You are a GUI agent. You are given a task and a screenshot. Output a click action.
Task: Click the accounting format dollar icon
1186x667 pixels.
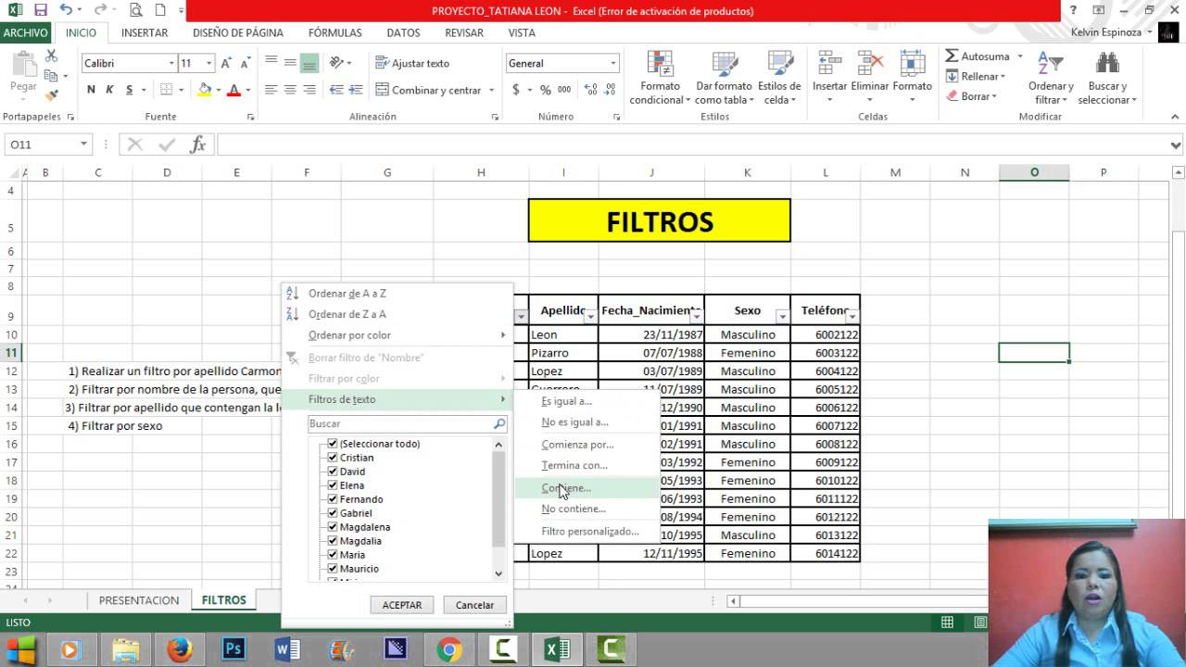[x=516, y=90]
